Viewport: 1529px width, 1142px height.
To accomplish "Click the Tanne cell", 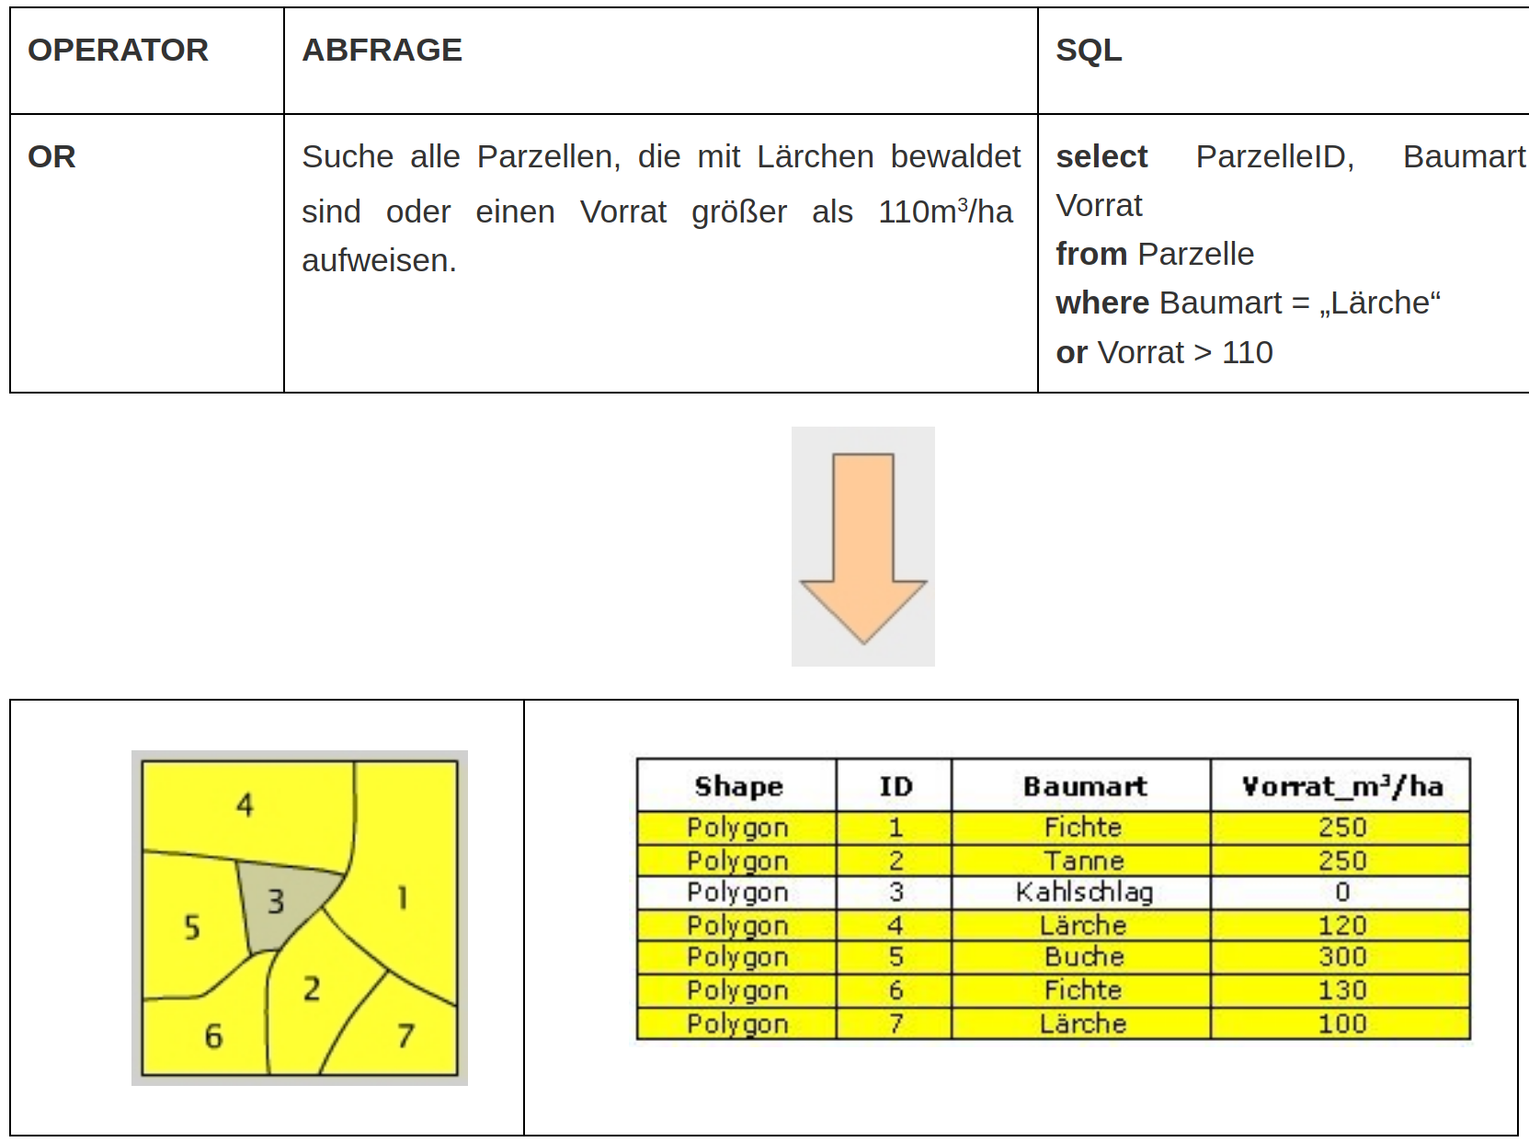I will click(x=1082, y=861).
